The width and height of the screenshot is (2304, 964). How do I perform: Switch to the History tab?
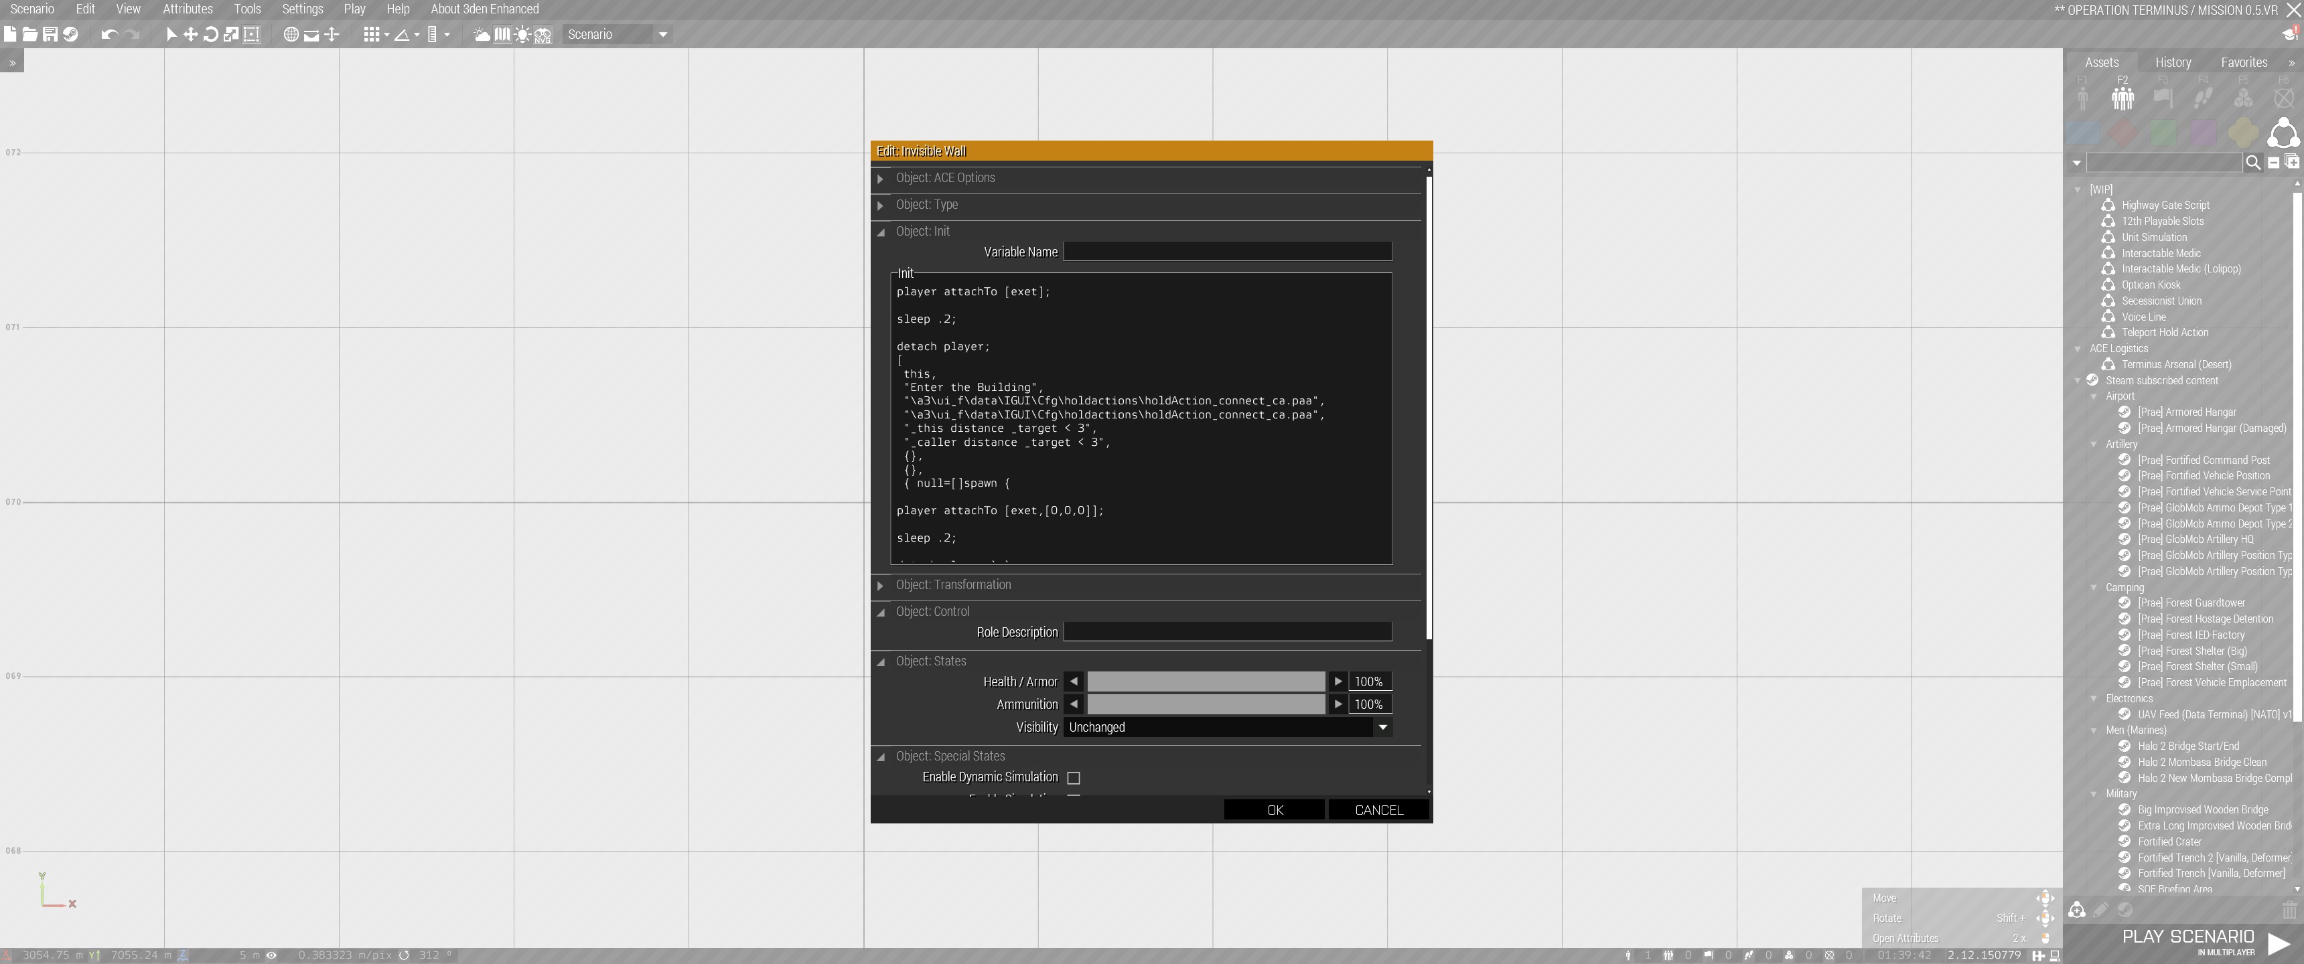click(x=2173, y=63)
